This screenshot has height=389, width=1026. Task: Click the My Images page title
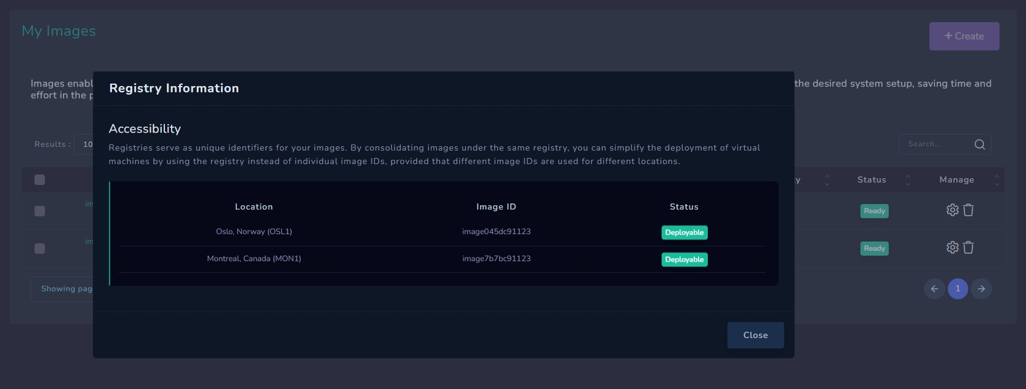point(58,31)
